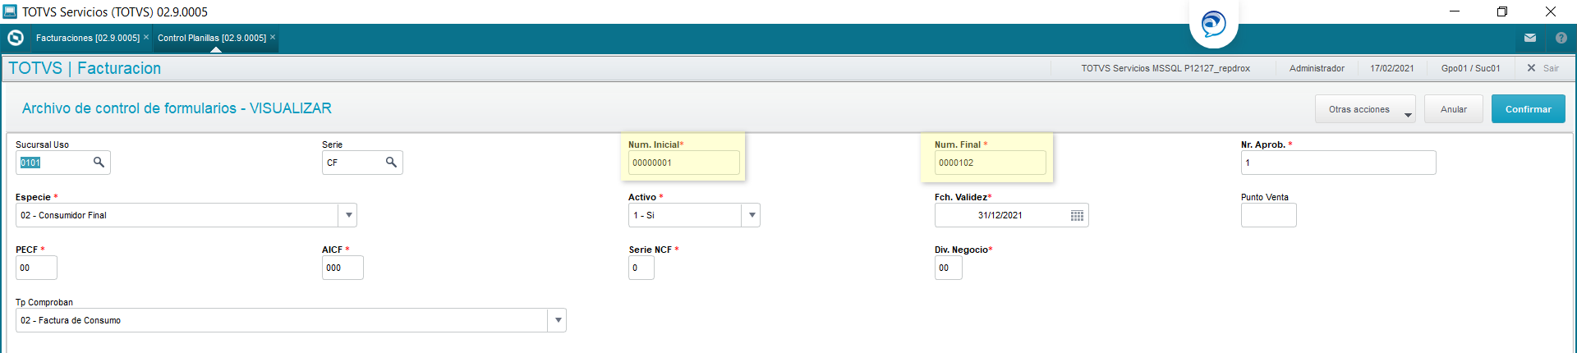Click the Num. Inicial field

[683, 163]
